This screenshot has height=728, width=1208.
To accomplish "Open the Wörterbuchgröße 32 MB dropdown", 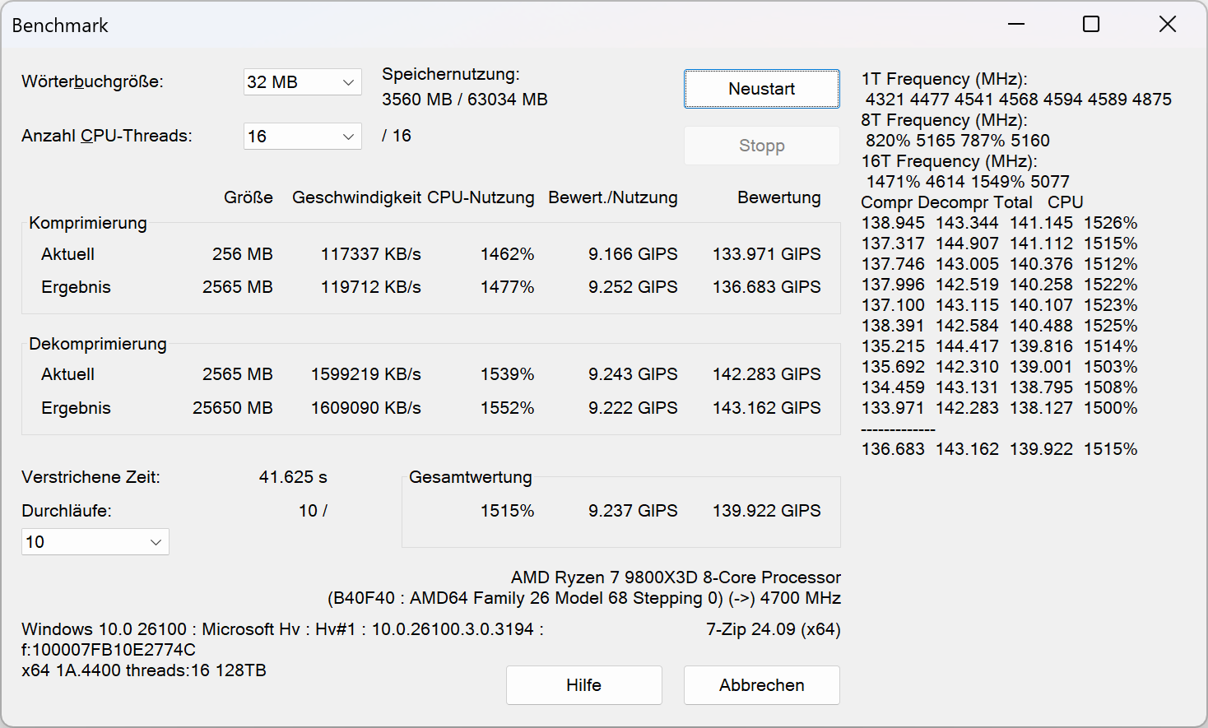I will [302, 82].
